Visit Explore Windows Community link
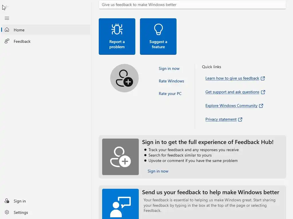293x219 pixels. 231,106
